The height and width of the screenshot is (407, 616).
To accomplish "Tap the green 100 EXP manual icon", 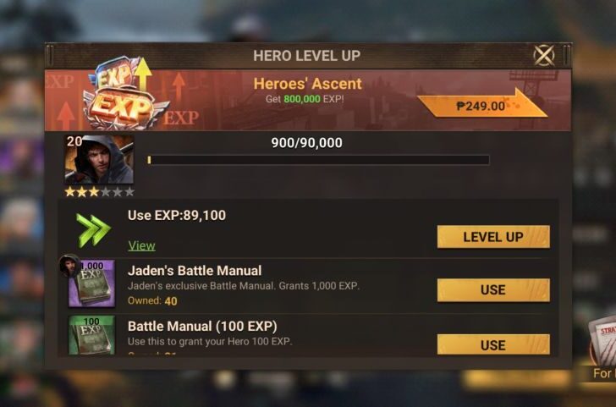I will coord(92,335).
